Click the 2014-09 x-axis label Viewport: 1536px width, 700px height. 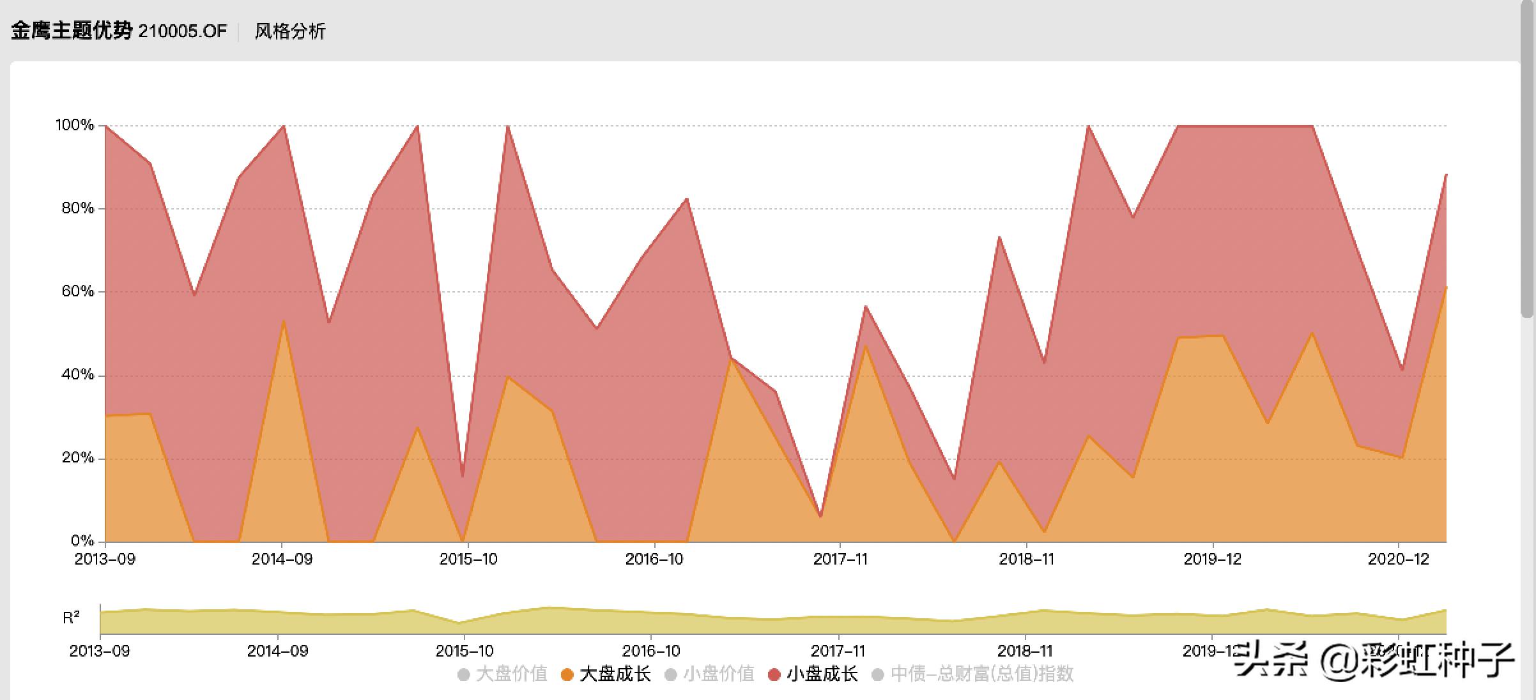[282, 559]
